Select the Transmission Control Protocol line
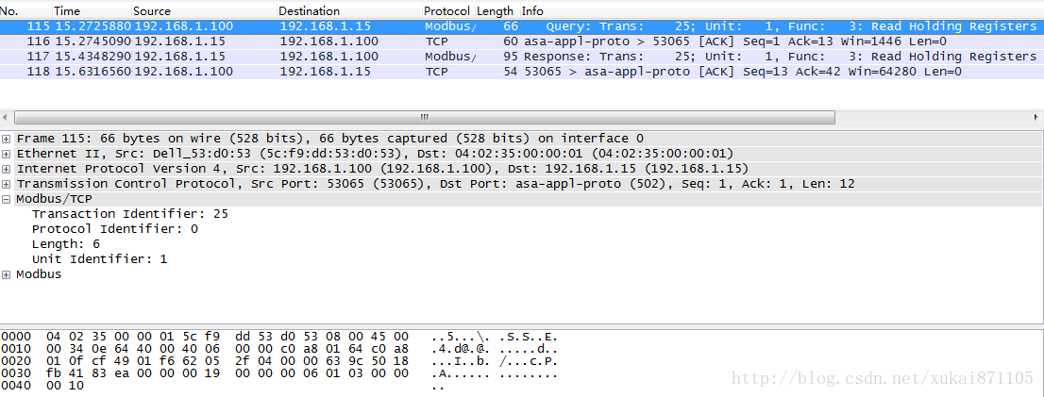Viewport: 1044px width, 397px height. point(435,184)
